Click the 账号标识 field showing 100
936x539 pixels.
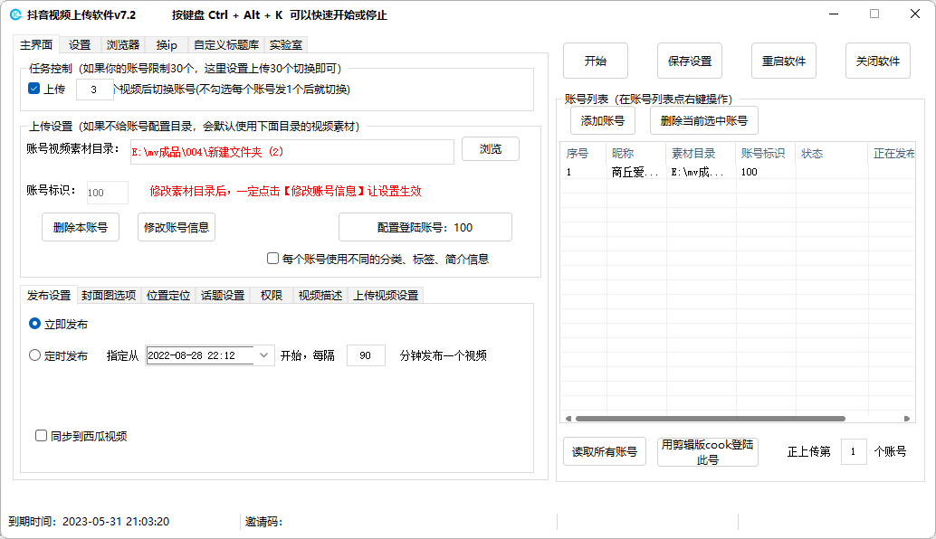108,193
